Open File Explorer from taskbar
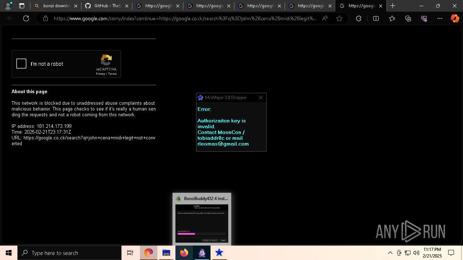Image resolution: width=463 pixels, height=260 pixels. 166,253
